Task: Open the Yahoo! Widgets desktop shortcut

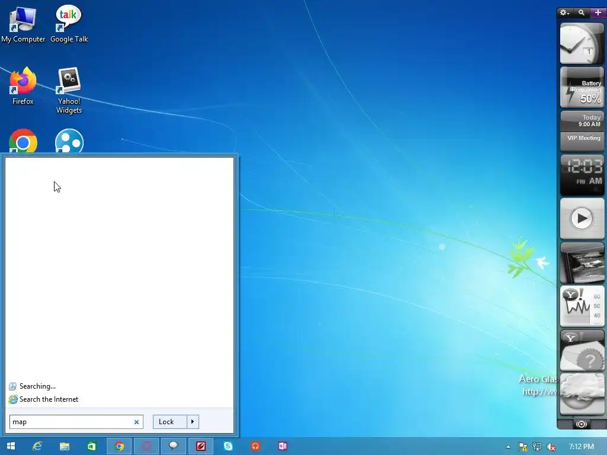Action: pyautogui.click(x=69, y=91)
